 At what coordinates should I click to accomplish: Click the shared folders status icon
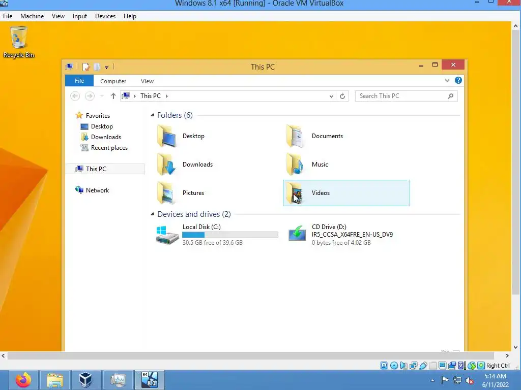pyautogui.click(x=432, y=366)
